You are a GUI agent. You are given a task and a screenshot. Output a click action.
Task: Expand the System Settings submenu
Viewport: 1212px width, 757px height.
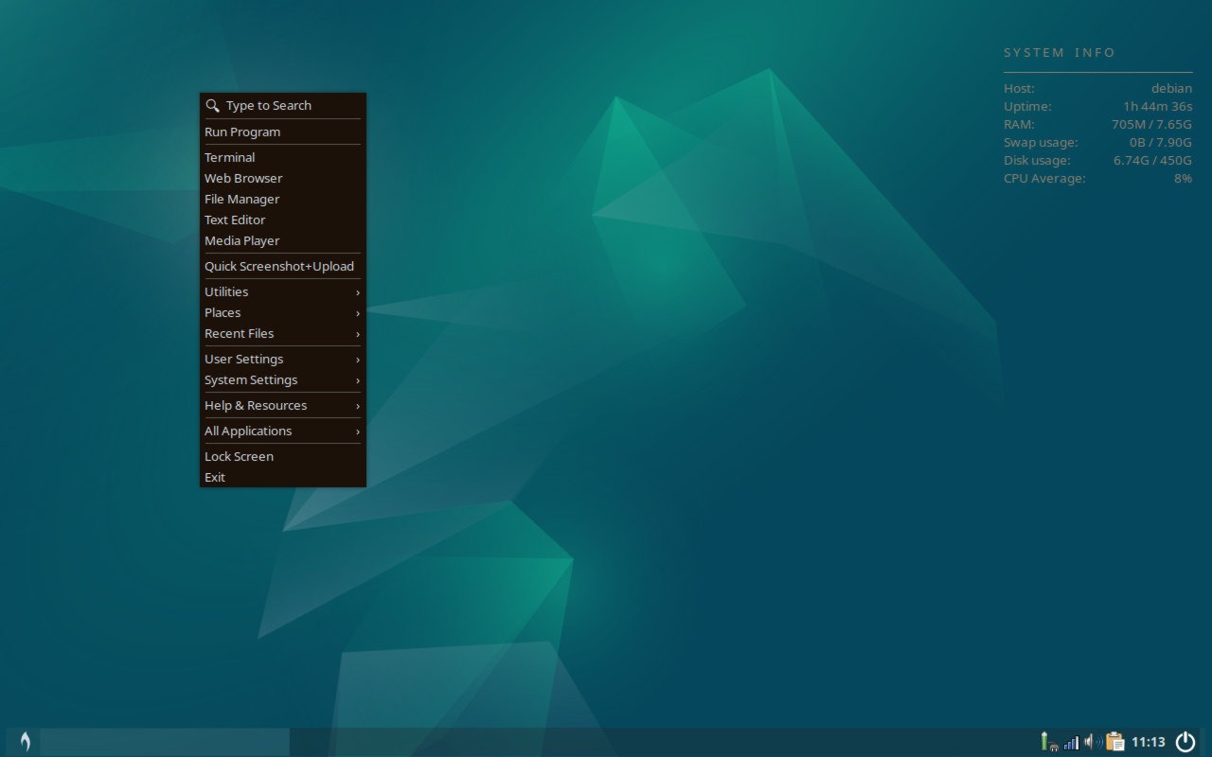point(283,379)
